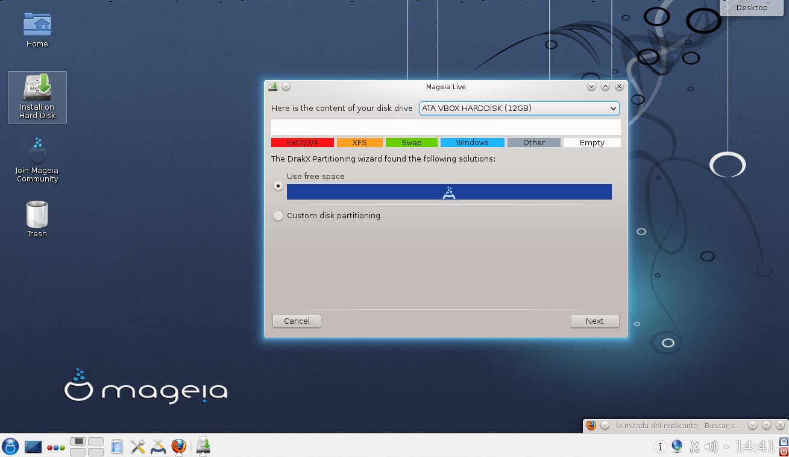Open the ATA VBOX HARDDISK drive dropdown
This screenshot has width=789, height=457.
point(520,109)
